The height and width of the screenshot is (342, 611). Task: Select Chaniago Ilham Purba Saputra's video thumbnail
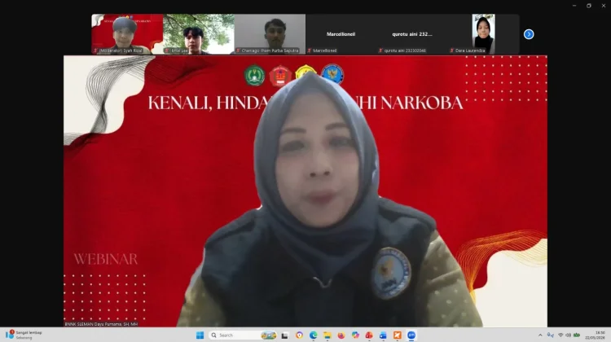(270, 34)
